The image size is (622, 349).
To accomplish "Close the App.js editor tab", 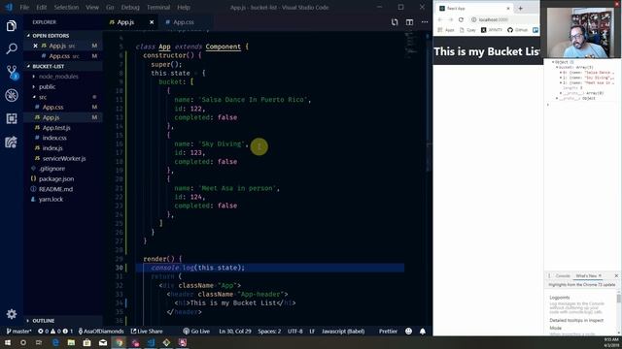I will tap(152, 22).
